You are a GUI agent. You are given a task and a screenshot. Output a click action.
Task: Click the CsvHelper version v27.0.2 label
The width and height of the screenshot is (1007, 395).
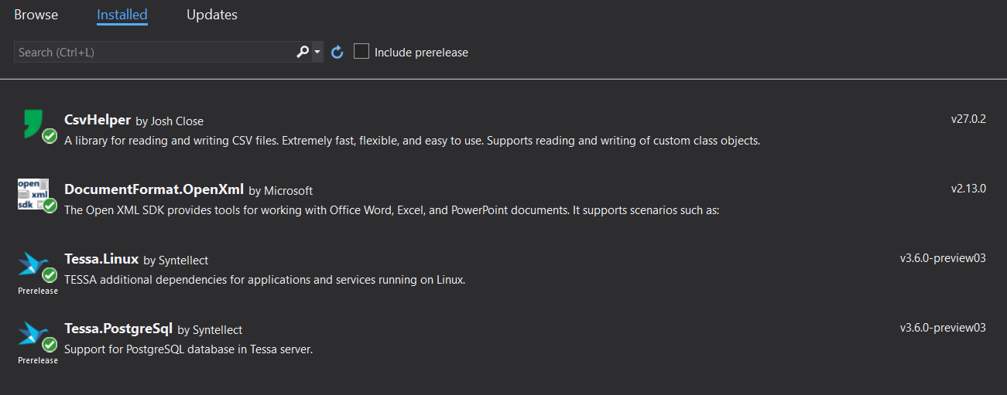click(x=968, y=119)
